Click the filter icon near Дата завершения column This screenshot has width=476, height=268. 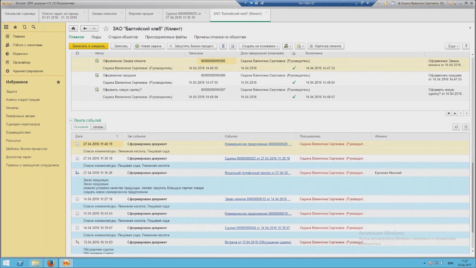click(x=293, y=53)
